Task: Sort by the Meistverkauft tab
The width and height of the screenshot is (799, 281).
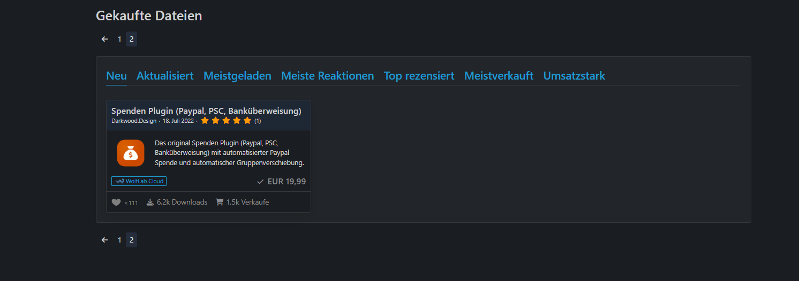Action: point(499,76)
